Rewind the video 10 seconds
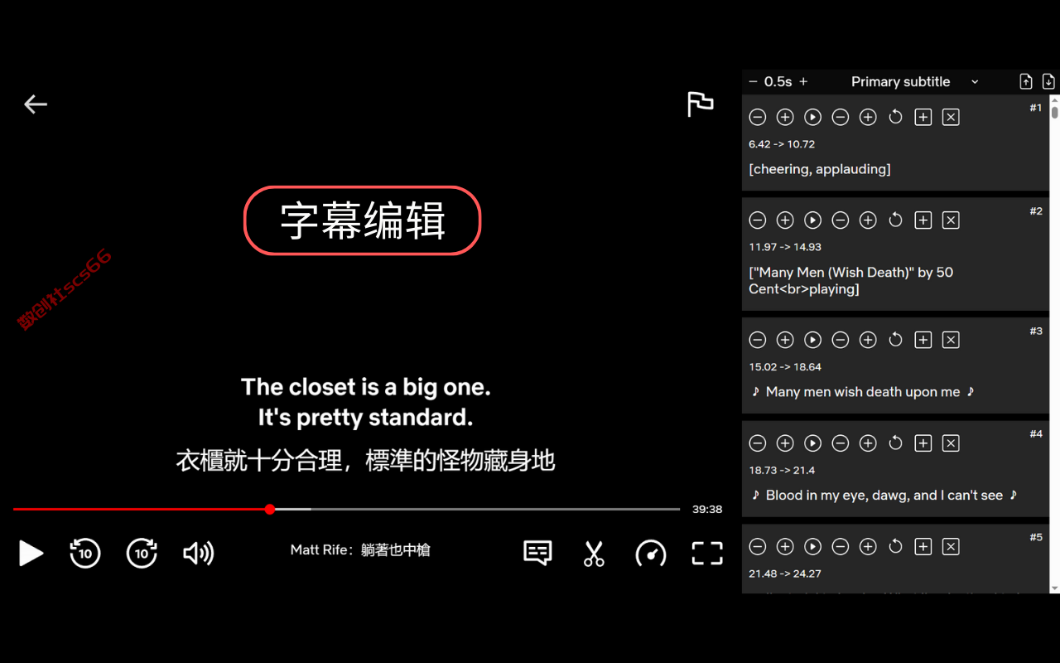 (85, 553)
